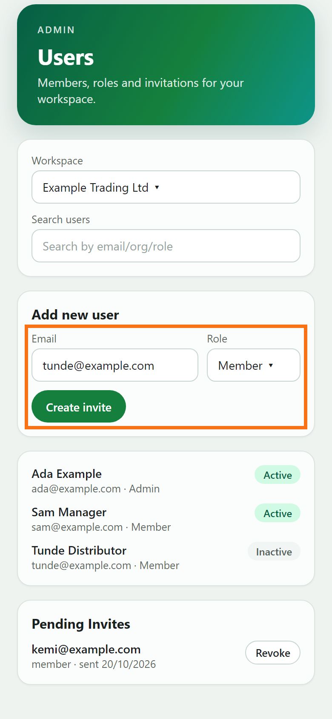
Task: Click the Add new user heading
Action: coord(75,315)
